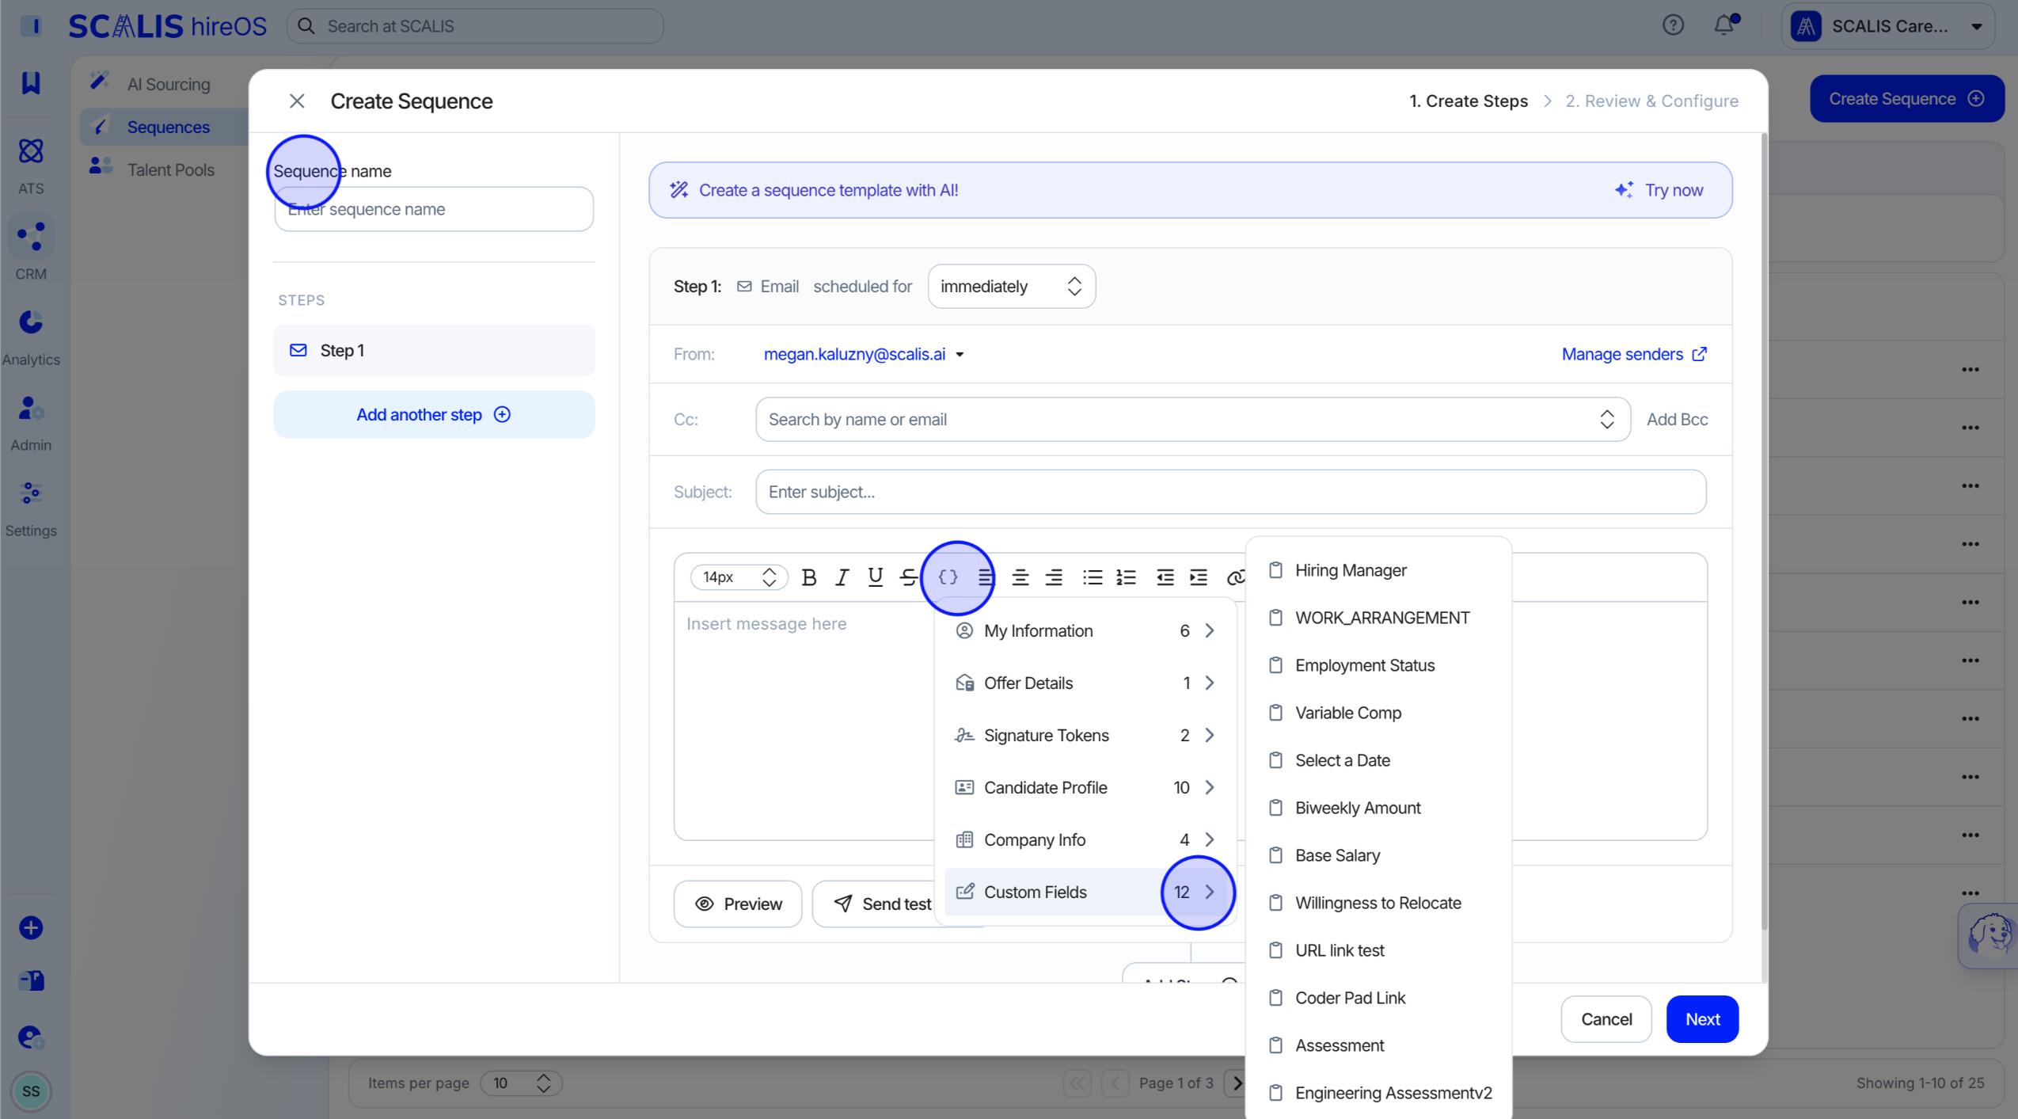Image resolution: width=2018 pixels, height=1119 pixels.
Task: Toggle italic formatting in editor toolbar
Action: [x=842, y=577]
